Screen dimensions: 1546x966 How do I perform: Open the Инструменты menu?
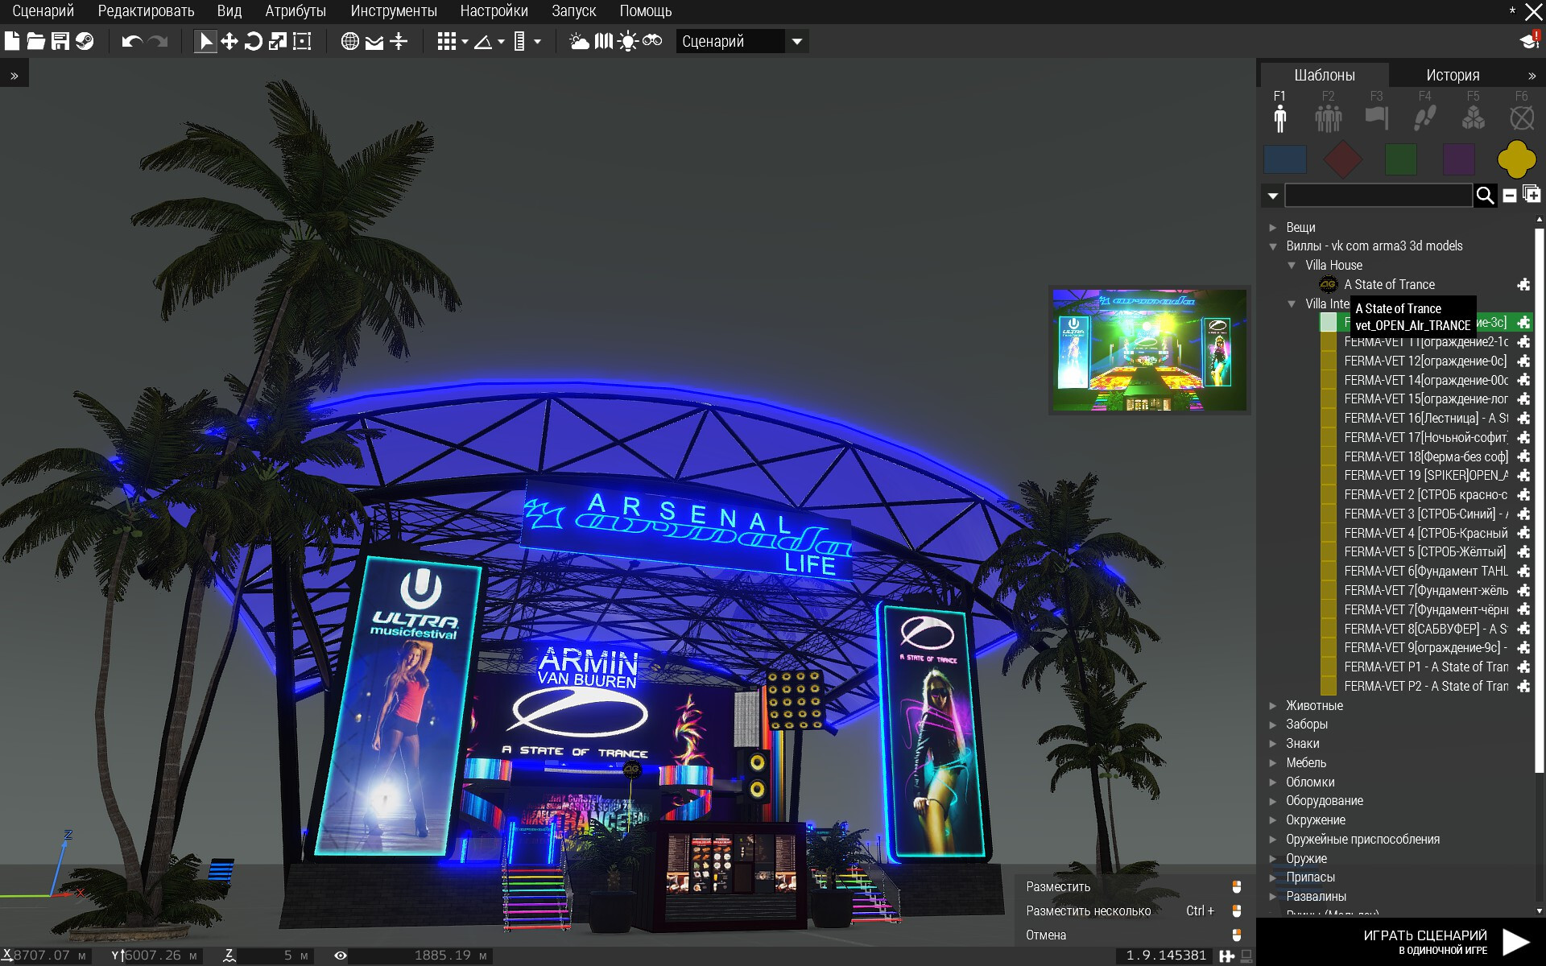pyautogui.click(x=393, y=11)
